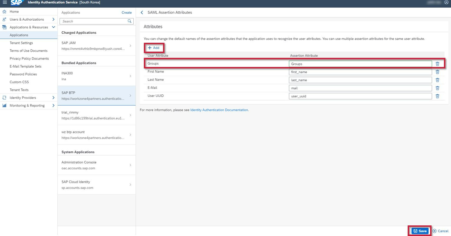This screenshot has width=451, height=236.
Task: Select the SAP JAM application entry
Action: (x=96, y=46)
